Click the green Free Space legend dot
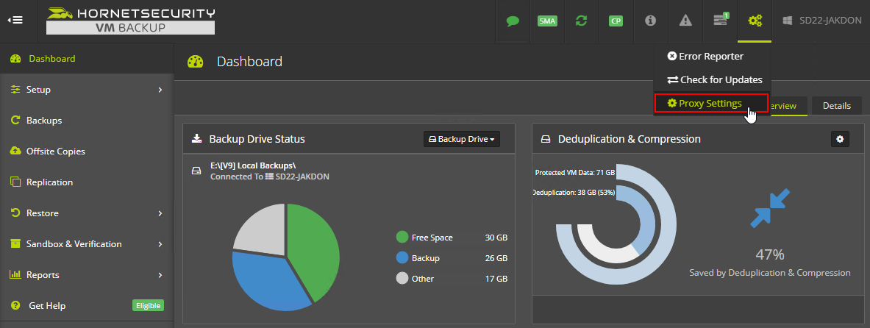The width and height of the screenshot is (870, 328). tap(402, 238)
